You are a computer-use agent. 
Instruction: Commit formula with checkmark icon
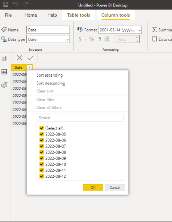[31, 58]
